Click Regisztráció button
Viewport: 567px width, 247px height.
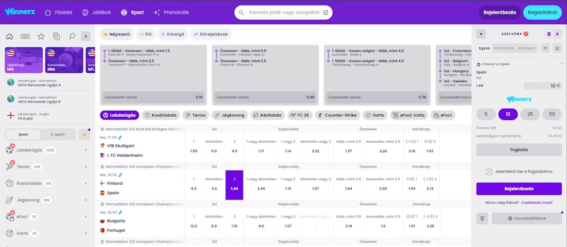[x=542, y=12]
